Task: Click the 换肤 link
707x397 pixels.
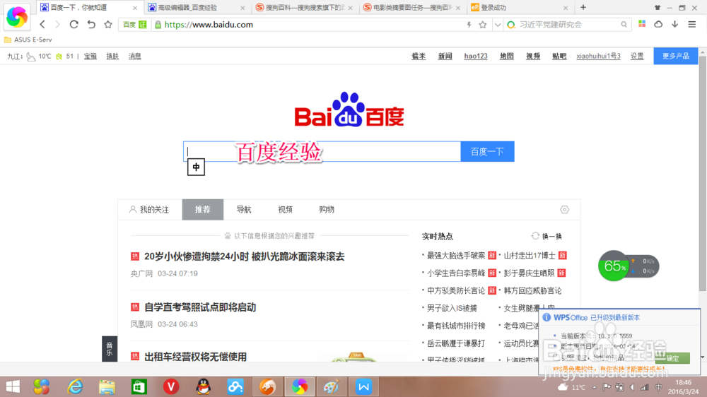Action: tap(112, 57)
